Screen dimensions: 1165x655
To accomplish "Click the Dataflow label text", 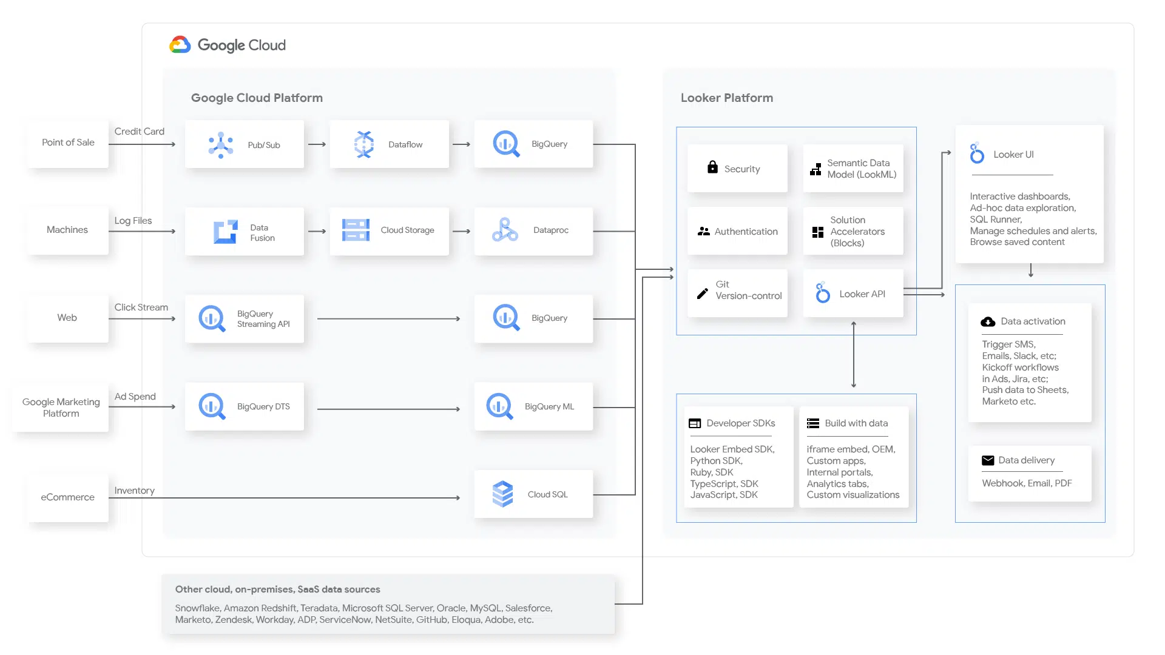I will point(405,144).
